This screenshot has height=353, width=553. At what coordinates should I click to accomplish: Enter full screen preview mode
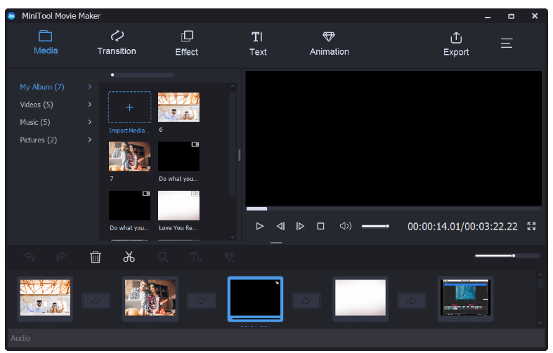531,226
